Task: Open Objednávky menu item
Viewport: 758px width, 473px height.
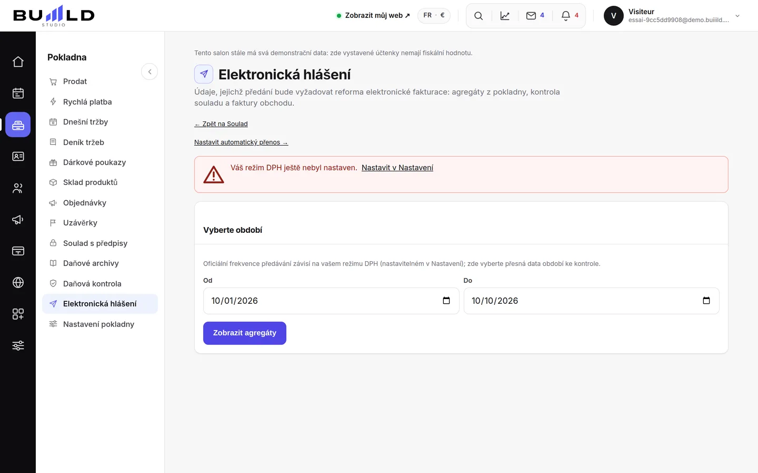Action: coord(100,203)
